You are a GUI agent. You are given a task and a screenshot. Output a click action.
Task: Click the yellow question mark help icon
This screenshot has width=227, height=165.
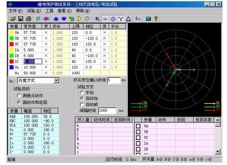156,19
